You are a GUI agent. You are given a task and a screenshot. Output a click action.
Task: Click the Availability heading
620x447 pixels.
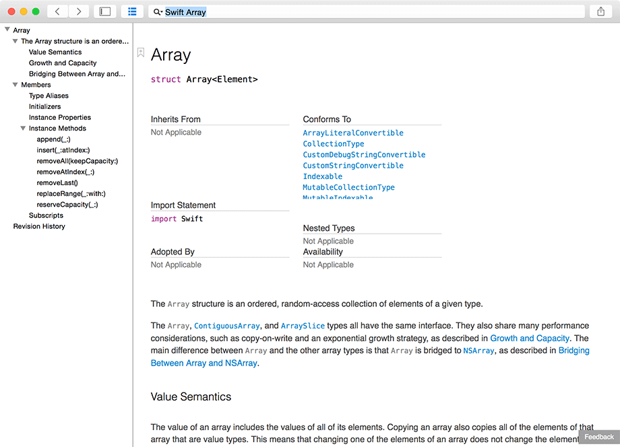click(x=323, y=252)
